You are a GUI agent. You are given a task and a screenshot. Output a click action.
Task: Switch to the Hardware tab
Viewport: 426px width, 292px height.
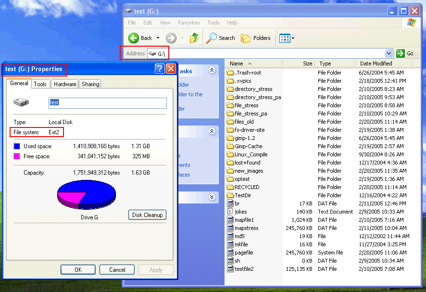pyautogui.click(x=64, y=84)
